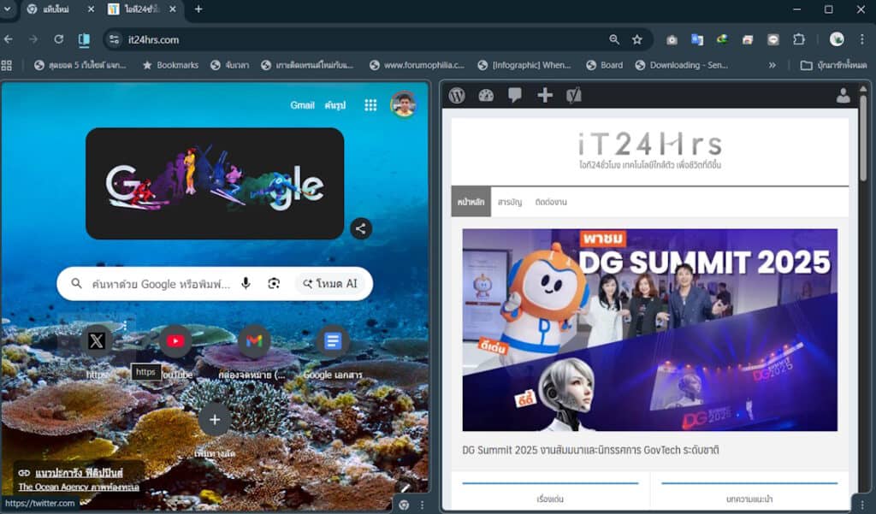Open a new tab with the plus button
876x514 pixels.
(x=198, y=9)
